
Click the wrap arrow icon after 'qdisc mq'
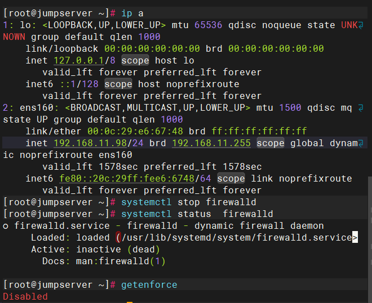point(361,108)
